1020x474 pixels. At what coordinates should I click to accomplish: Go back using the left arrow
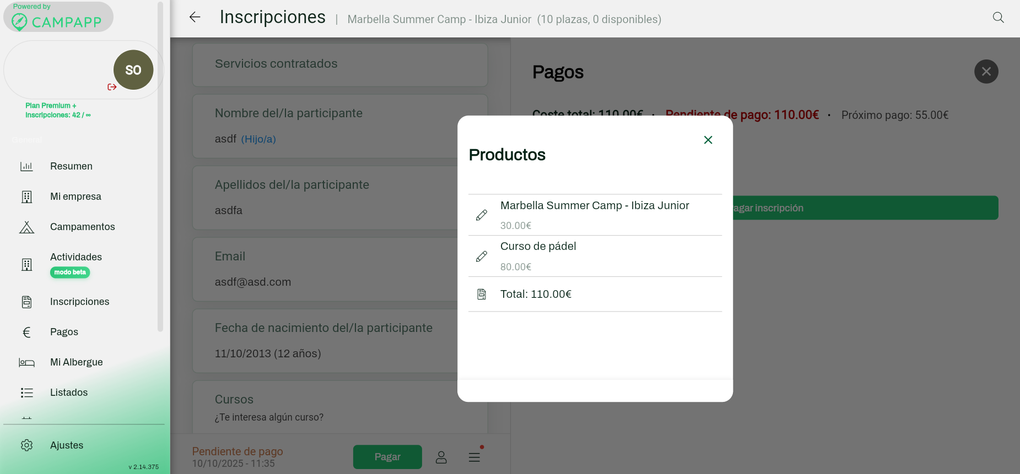(195, 18)
